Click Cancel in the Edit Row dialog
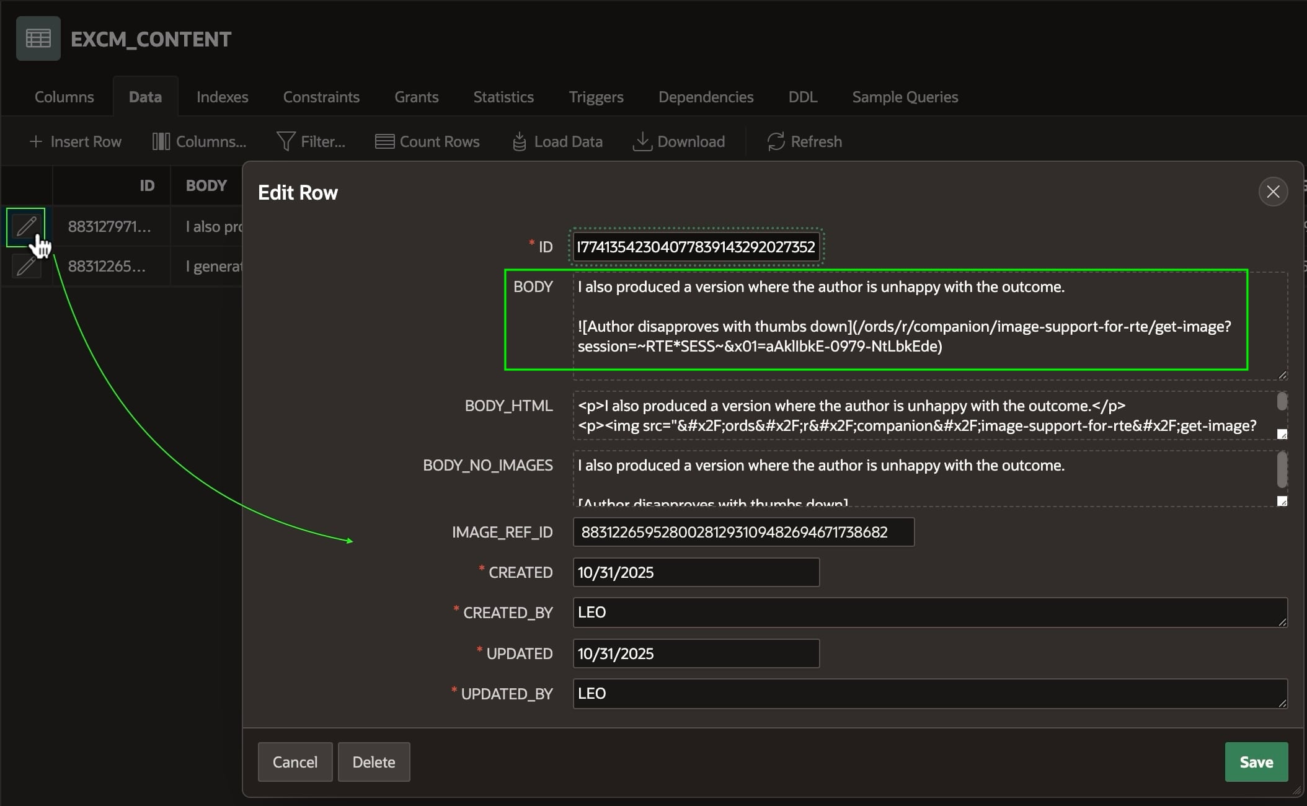The image size is (1307, 806). click(x=295, y=762)
